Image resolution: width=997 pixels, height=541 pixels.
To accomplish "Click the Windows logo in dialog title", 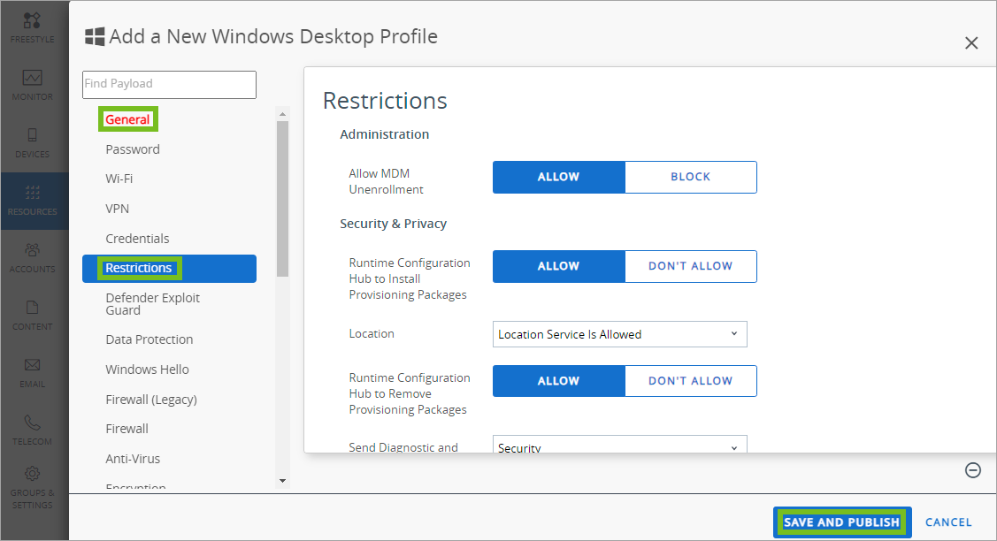I will [x=95, y=37].
